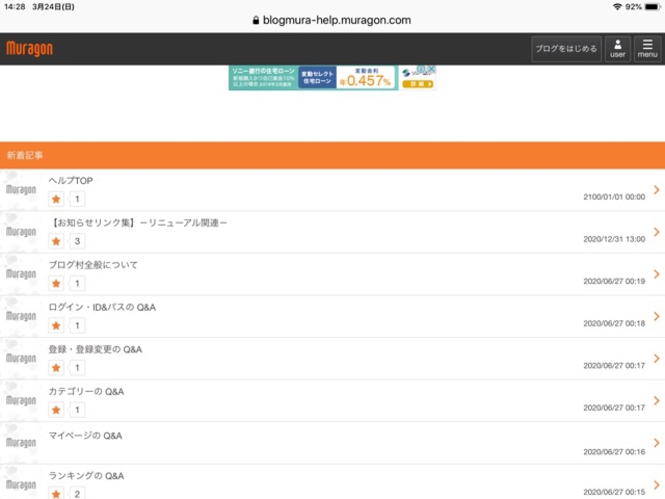
Task: Click Muragon thumbnail beside ヘルプTOP
Action: coord(20,190)
